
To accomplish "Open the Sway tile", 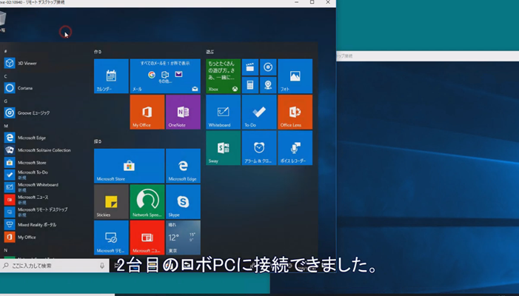I will tap(223, 148).
